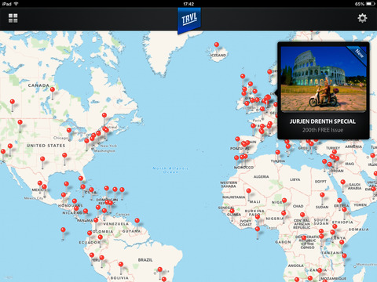
Task: Tap the Libya country label
Action: (x=295, y=179)
